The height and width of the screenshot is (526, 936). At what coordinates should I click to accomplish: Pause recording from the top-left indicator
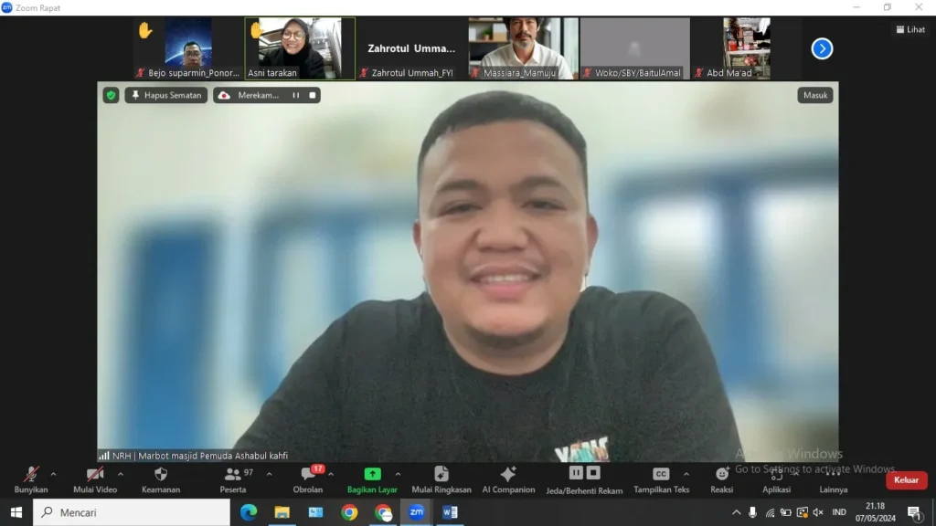click(x=295, y=95)
